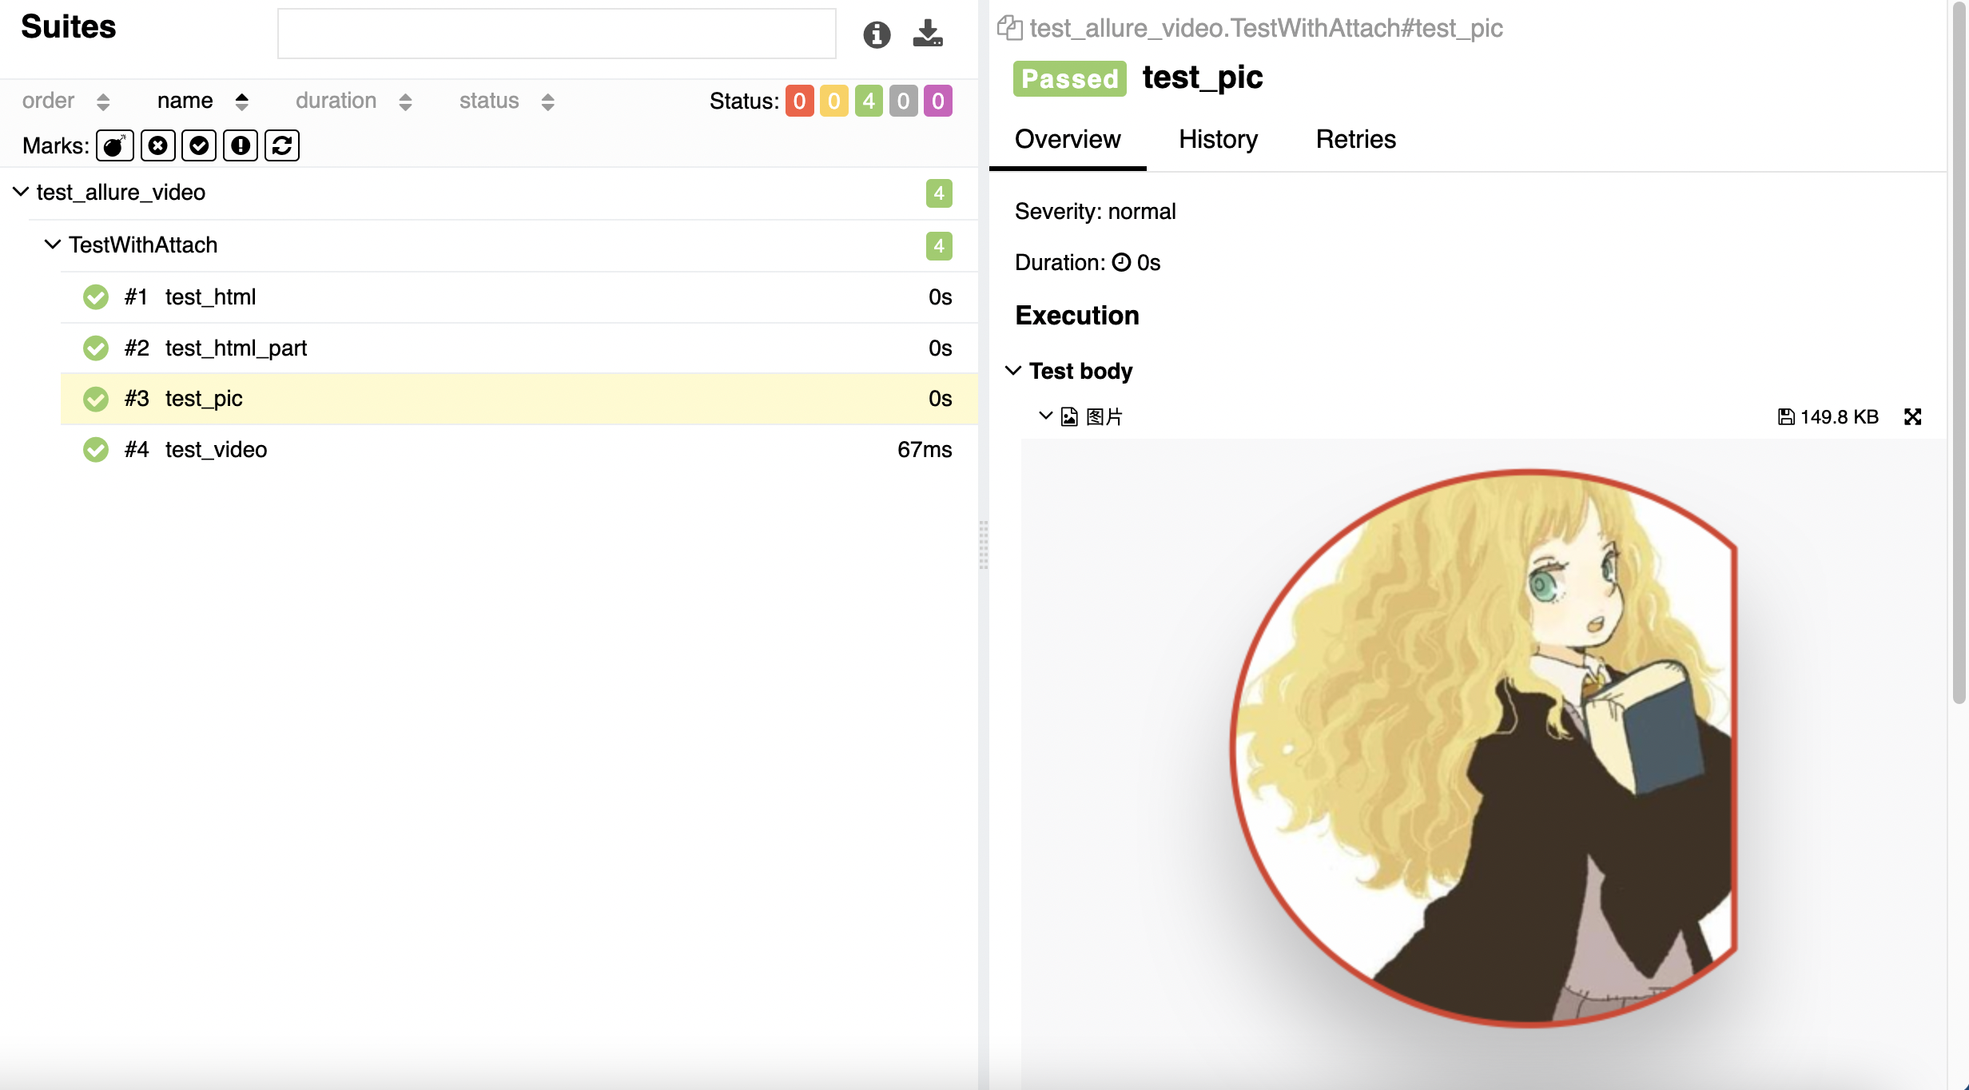The image size is (1969, 1090).
Task: Click the checkmark circle icon in Marks row
Action: point(199,145)
